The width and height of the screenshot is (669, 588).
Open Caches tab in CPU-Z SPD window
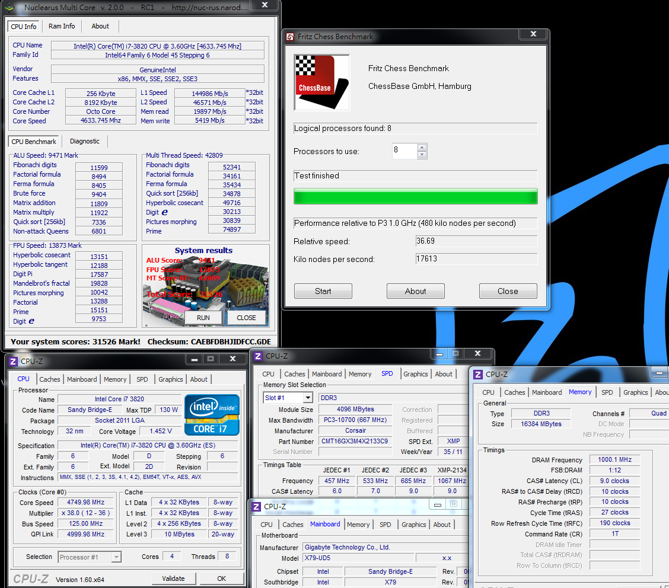click(295, 374)
